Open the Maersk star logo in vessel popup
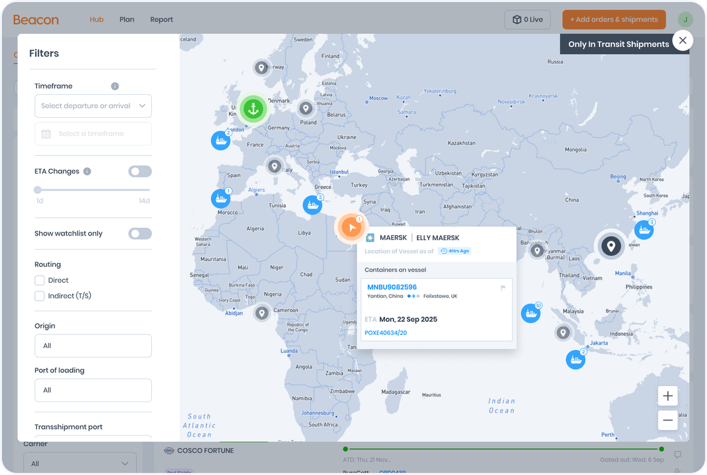707x475 pixels. 372,237
